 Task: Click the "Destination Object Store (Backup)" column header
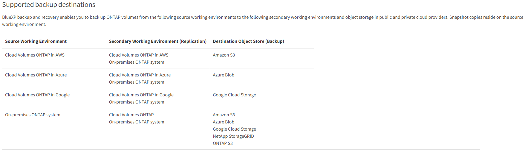pos(248,41)
